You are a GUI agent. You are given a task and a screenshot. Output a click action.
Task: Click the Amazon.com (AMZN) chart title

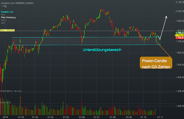point(17,3)
